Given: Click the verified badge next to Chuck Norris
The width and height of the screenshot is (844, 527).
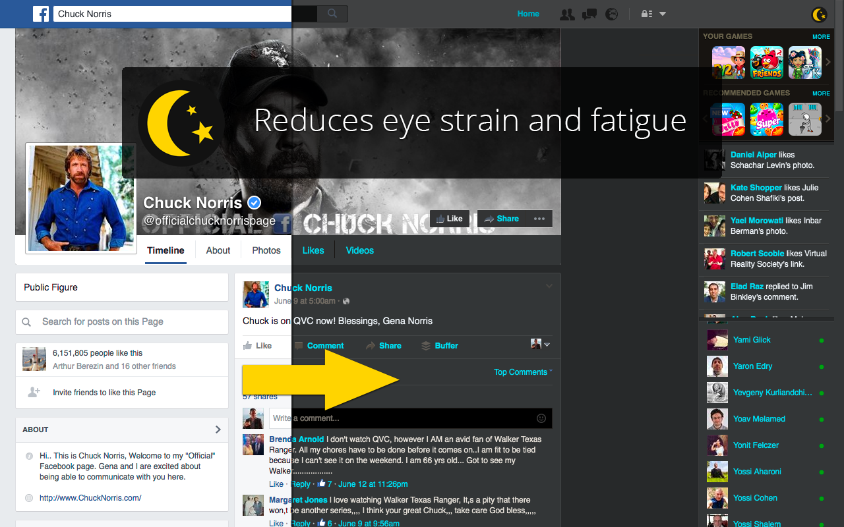Looking at the screenshot, I should click(255, 203).
